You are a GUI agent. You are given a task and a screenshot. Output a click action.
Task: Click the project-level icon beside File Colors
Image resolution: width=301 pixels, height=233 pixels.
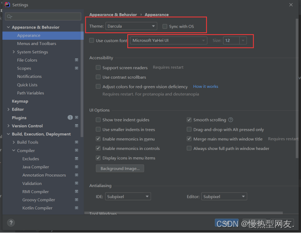coord(77,60)
